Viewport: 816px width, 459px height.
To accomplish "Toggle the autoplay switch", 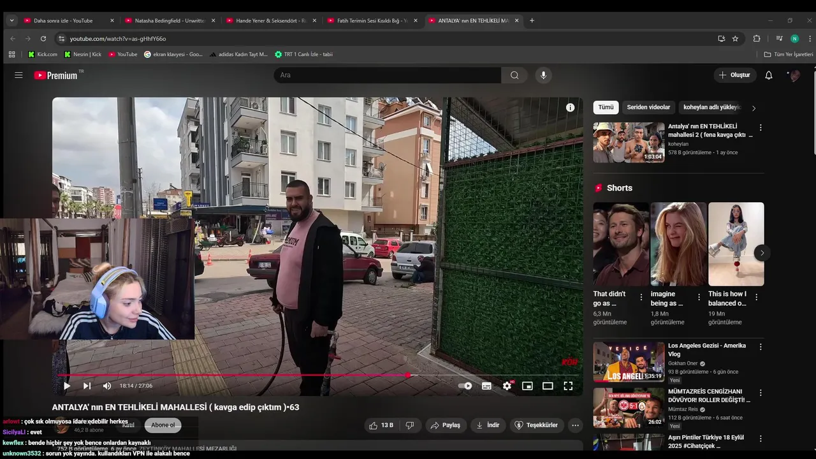I will pyautogui.click(x=465, y=386).
